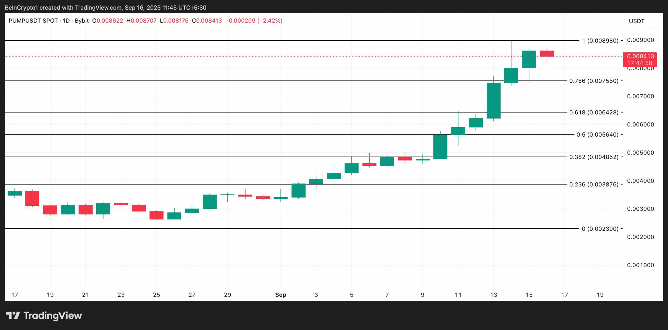Click the latest red candle on Sep 16

pyautogui.click(x=547, y=53)
